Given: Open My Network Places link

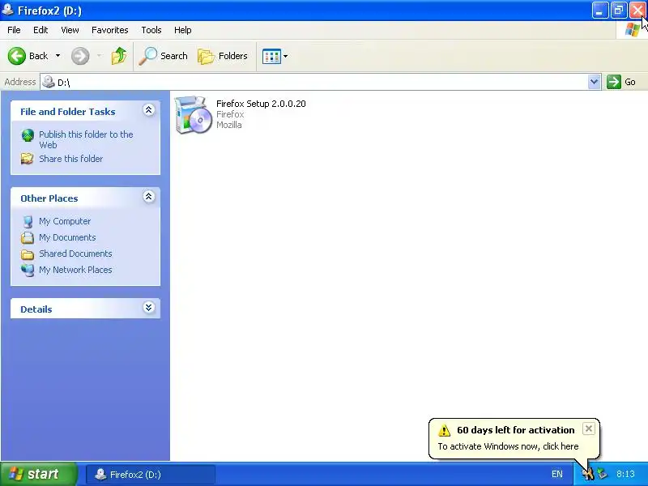Looking at the screenshot, I should click(x=75, y=270).
